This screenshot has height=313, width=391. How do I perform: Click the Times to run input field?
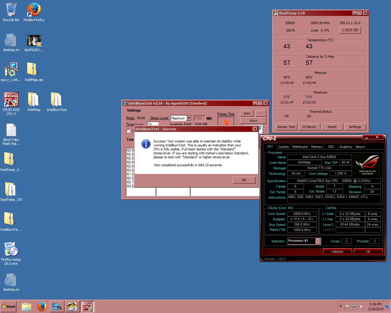(153, 124)
